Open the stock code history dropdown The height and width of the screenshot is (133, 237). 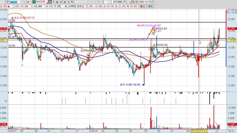pos(21,2)
